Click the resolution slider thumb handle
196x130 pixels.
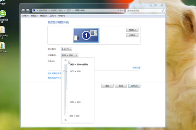tap(65, 71)
